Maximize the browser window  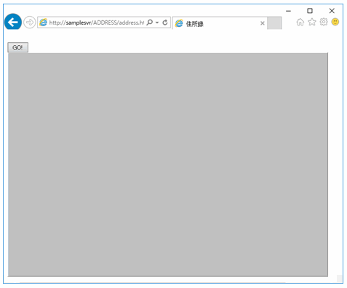(x=310, y=11)
